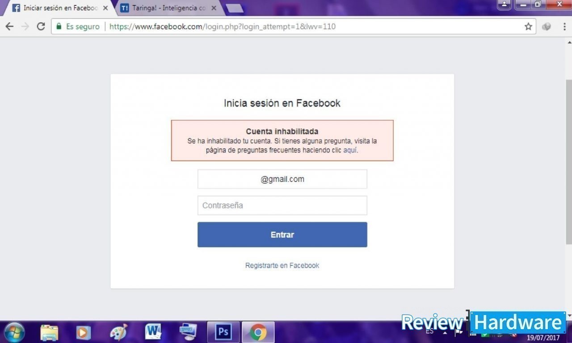Click the browser forward arrow
The height and width of the screenshot is (343, 572).
25,26
